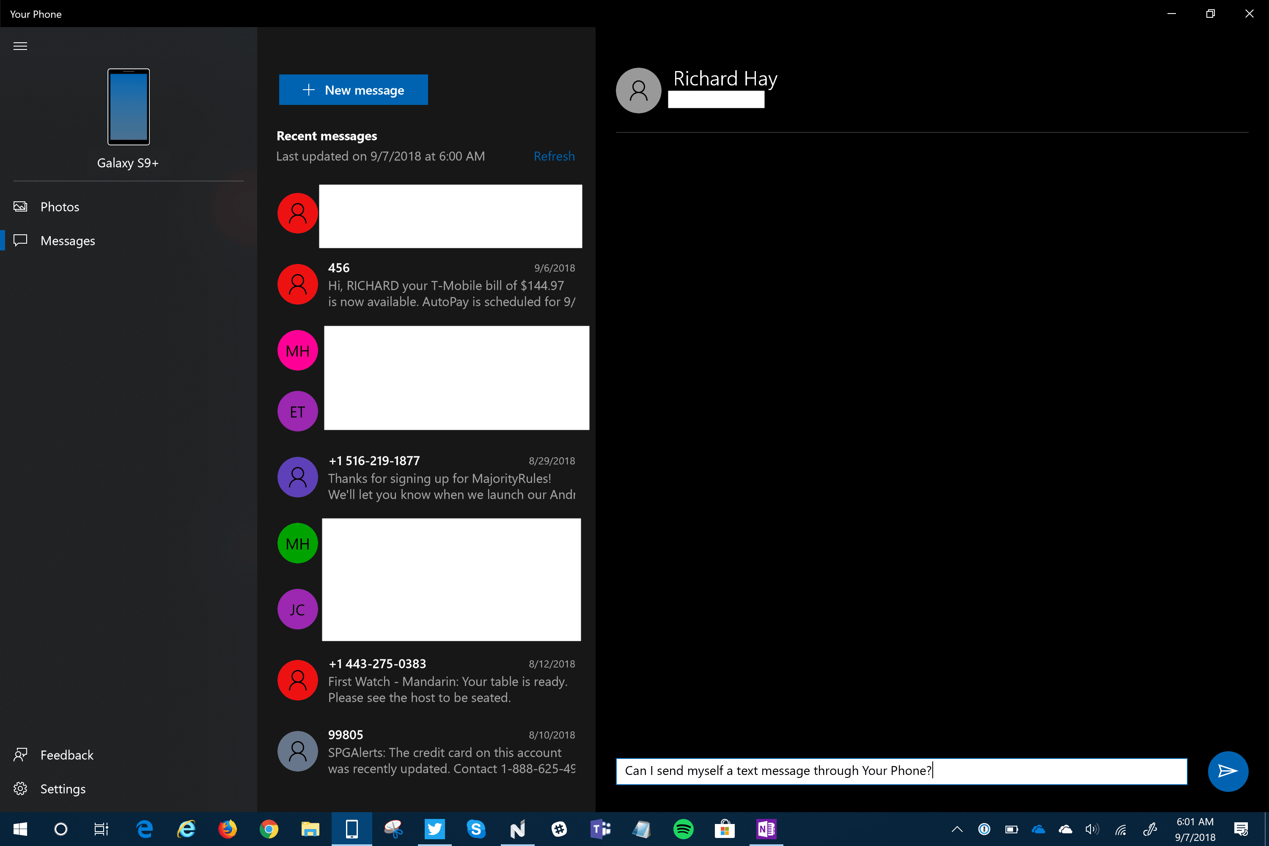
Task: Open the Photos section in the sidebar
Action: click(59, 207)
